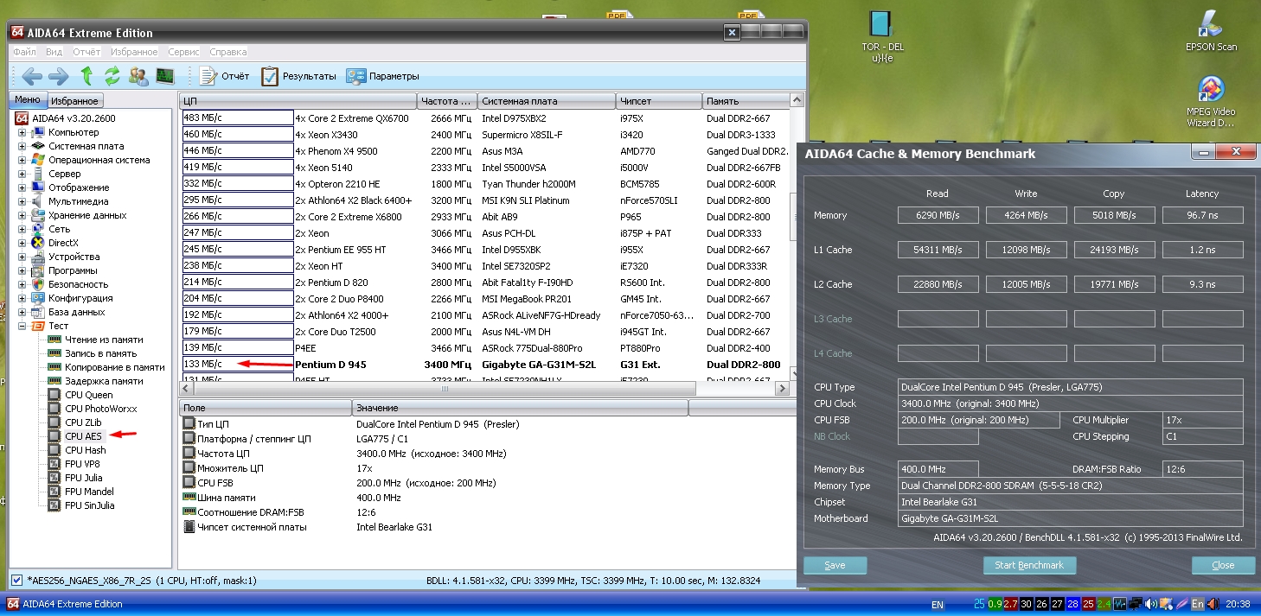Click Start Benchmark button

(x=1029, y=565)
